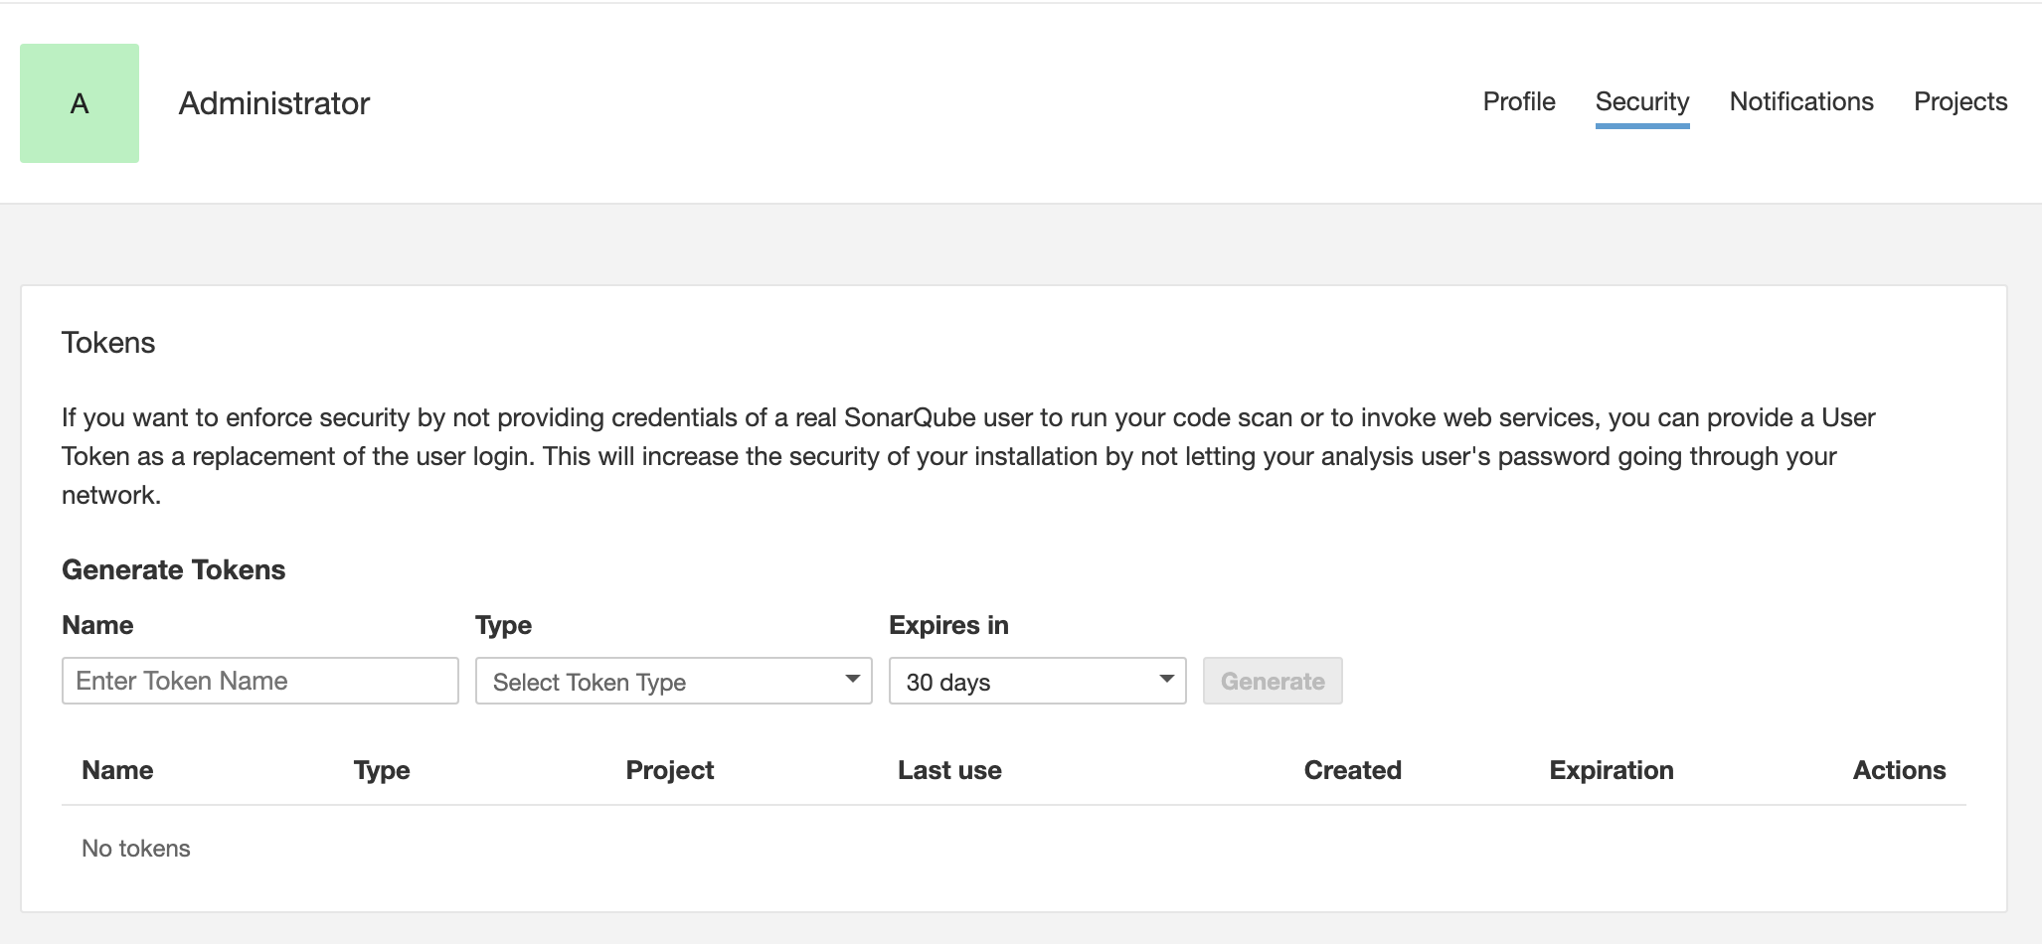Open the Projects tab
The width and height of the screenshot is (2042, 944).
point(1959,101)
